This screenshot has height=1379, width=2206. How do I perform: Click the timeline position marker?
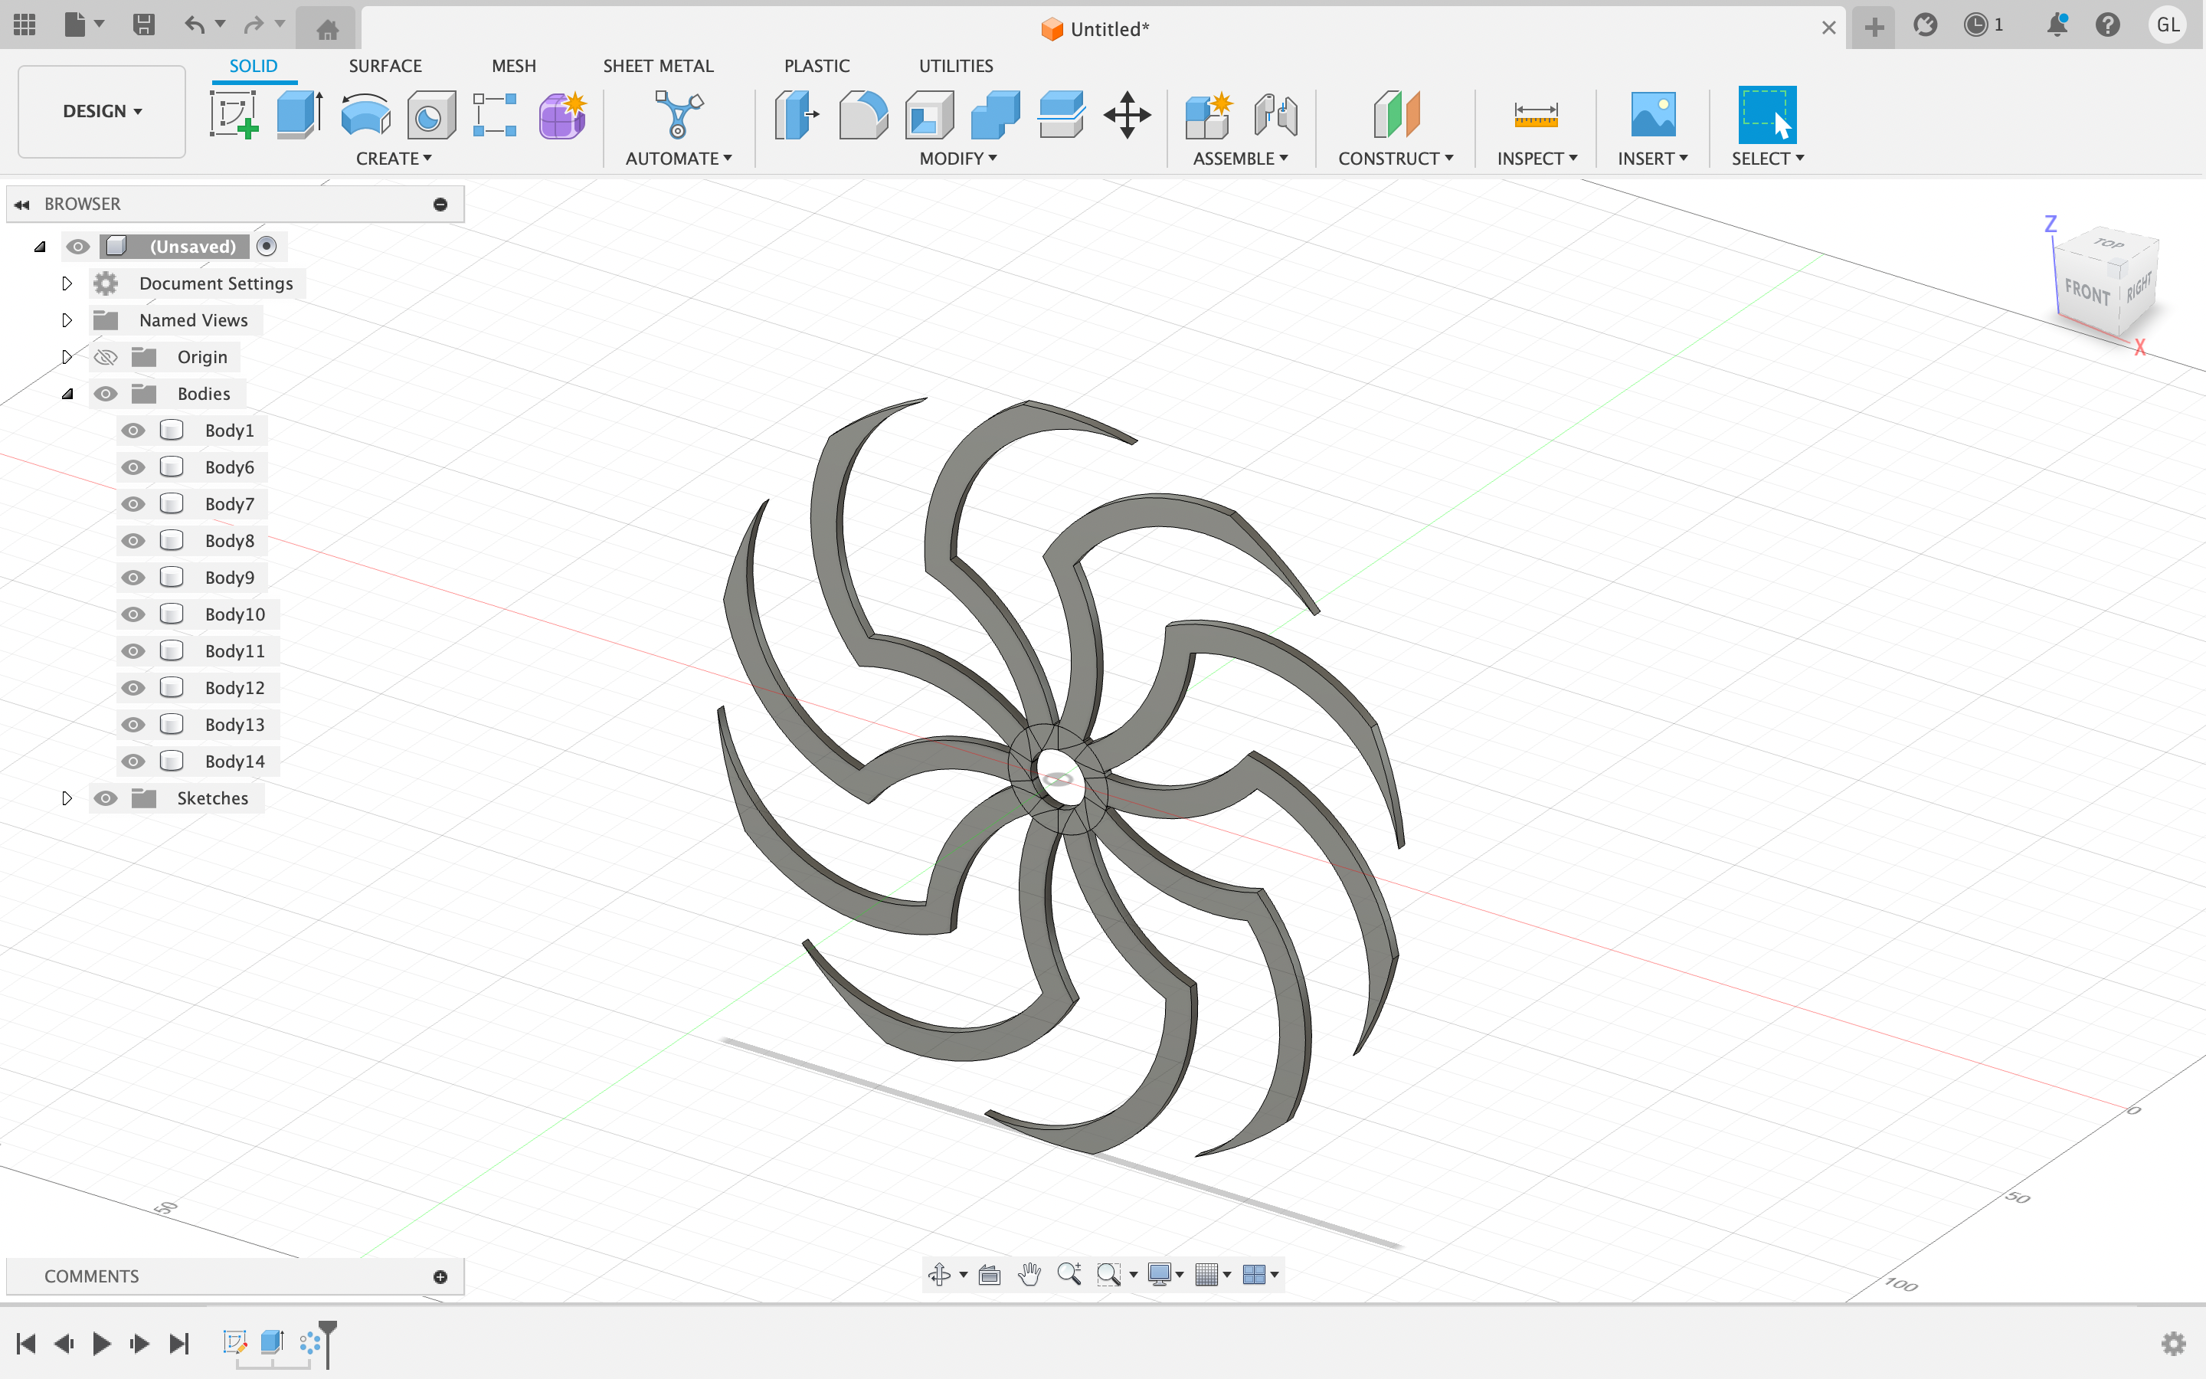[x=328, y=1332]
